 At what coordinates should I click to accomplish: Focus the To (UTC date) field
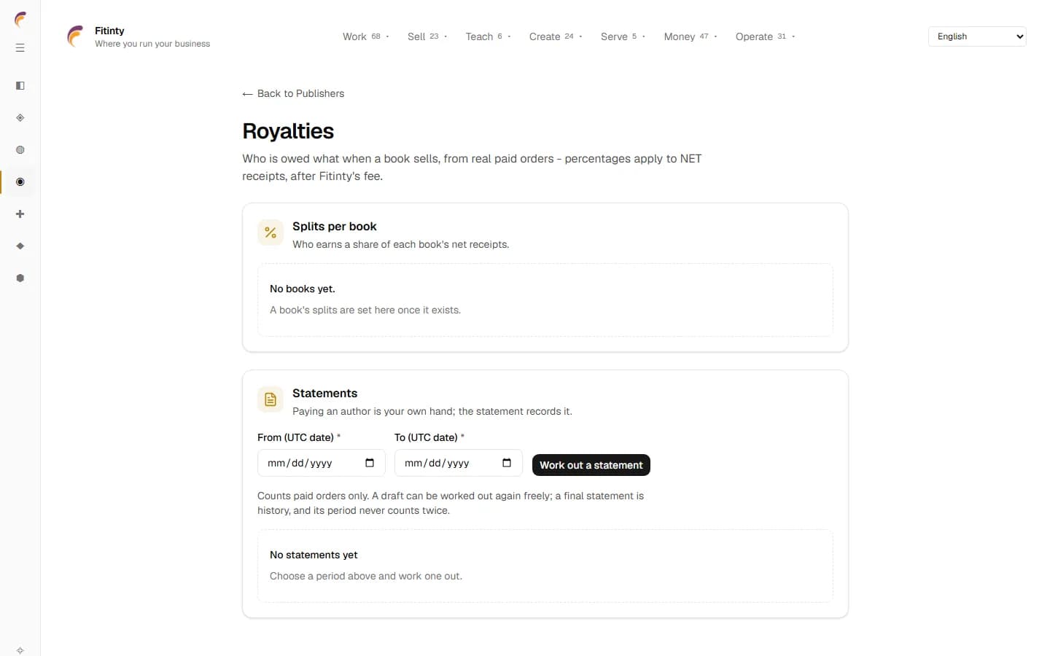459,463
